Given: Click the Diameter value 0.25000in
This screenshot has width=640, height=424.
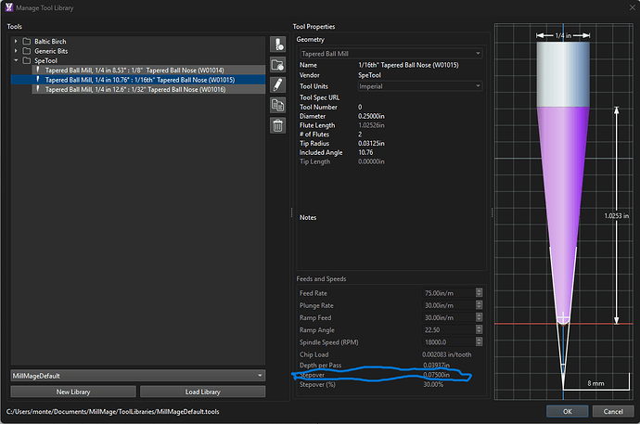Looking at the screenshot, I should pos(371,116).
